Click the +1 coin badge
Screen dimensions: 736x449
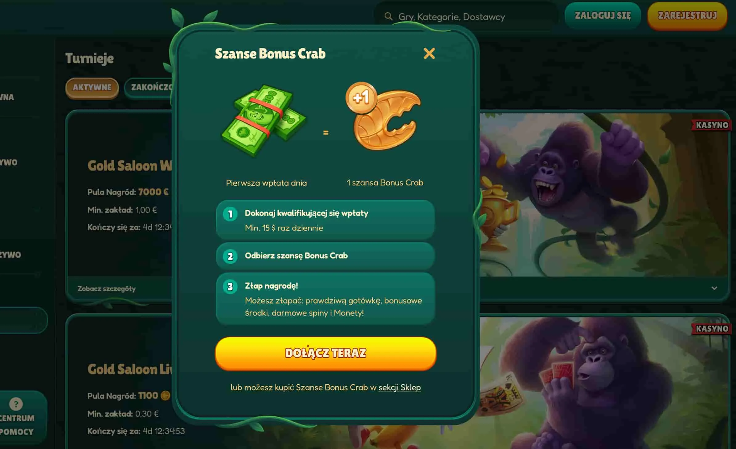pos(361,98)
